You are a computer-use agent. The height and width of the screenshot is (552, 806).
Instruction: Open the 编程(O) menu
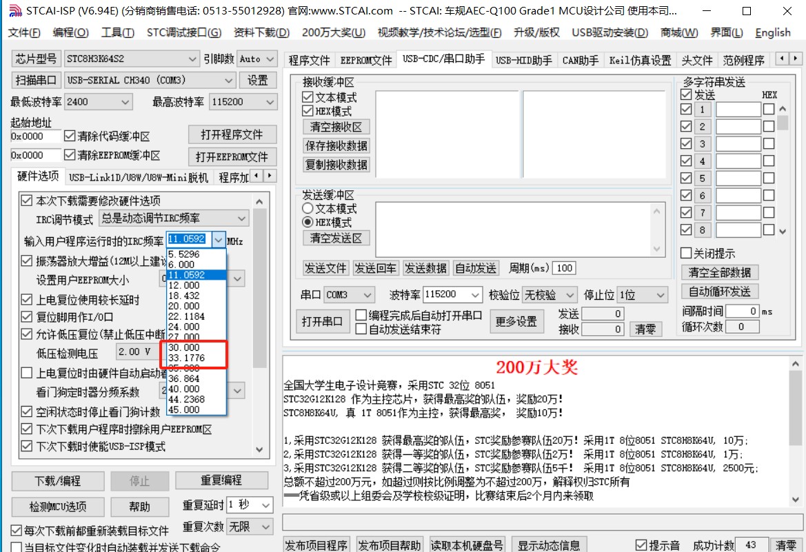click(71, 33)
